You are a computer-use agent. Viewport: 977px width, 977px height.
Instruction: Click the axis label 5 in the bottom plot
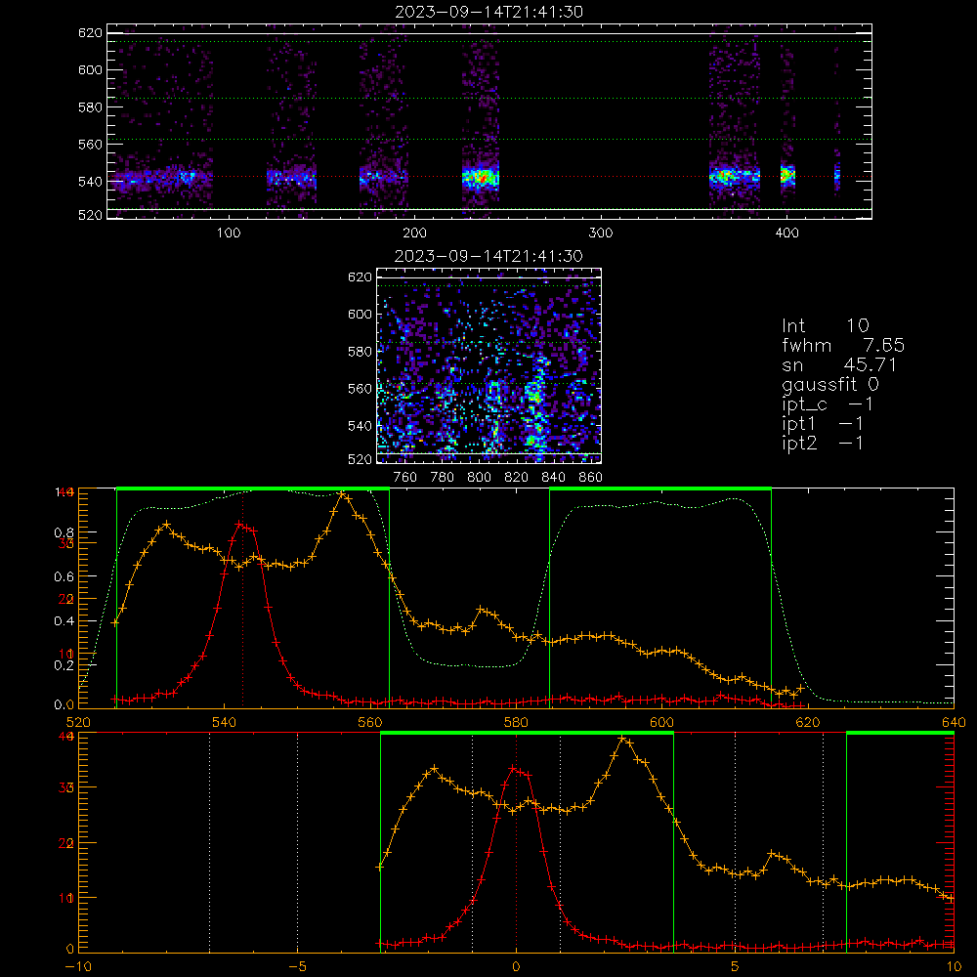(x=736, y=966)
